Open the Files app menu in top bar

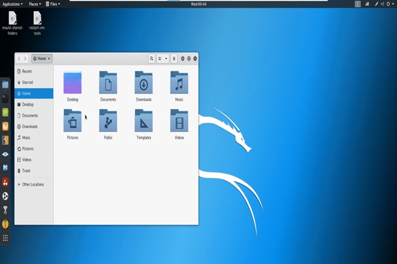pyautogui.click(x=53, y=4)
